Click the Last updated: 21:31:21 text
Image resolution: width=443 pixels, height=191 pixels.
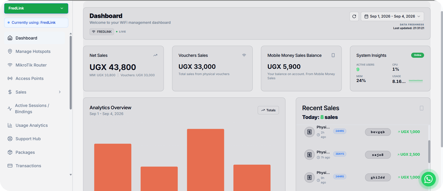click(x=409, y=28)
